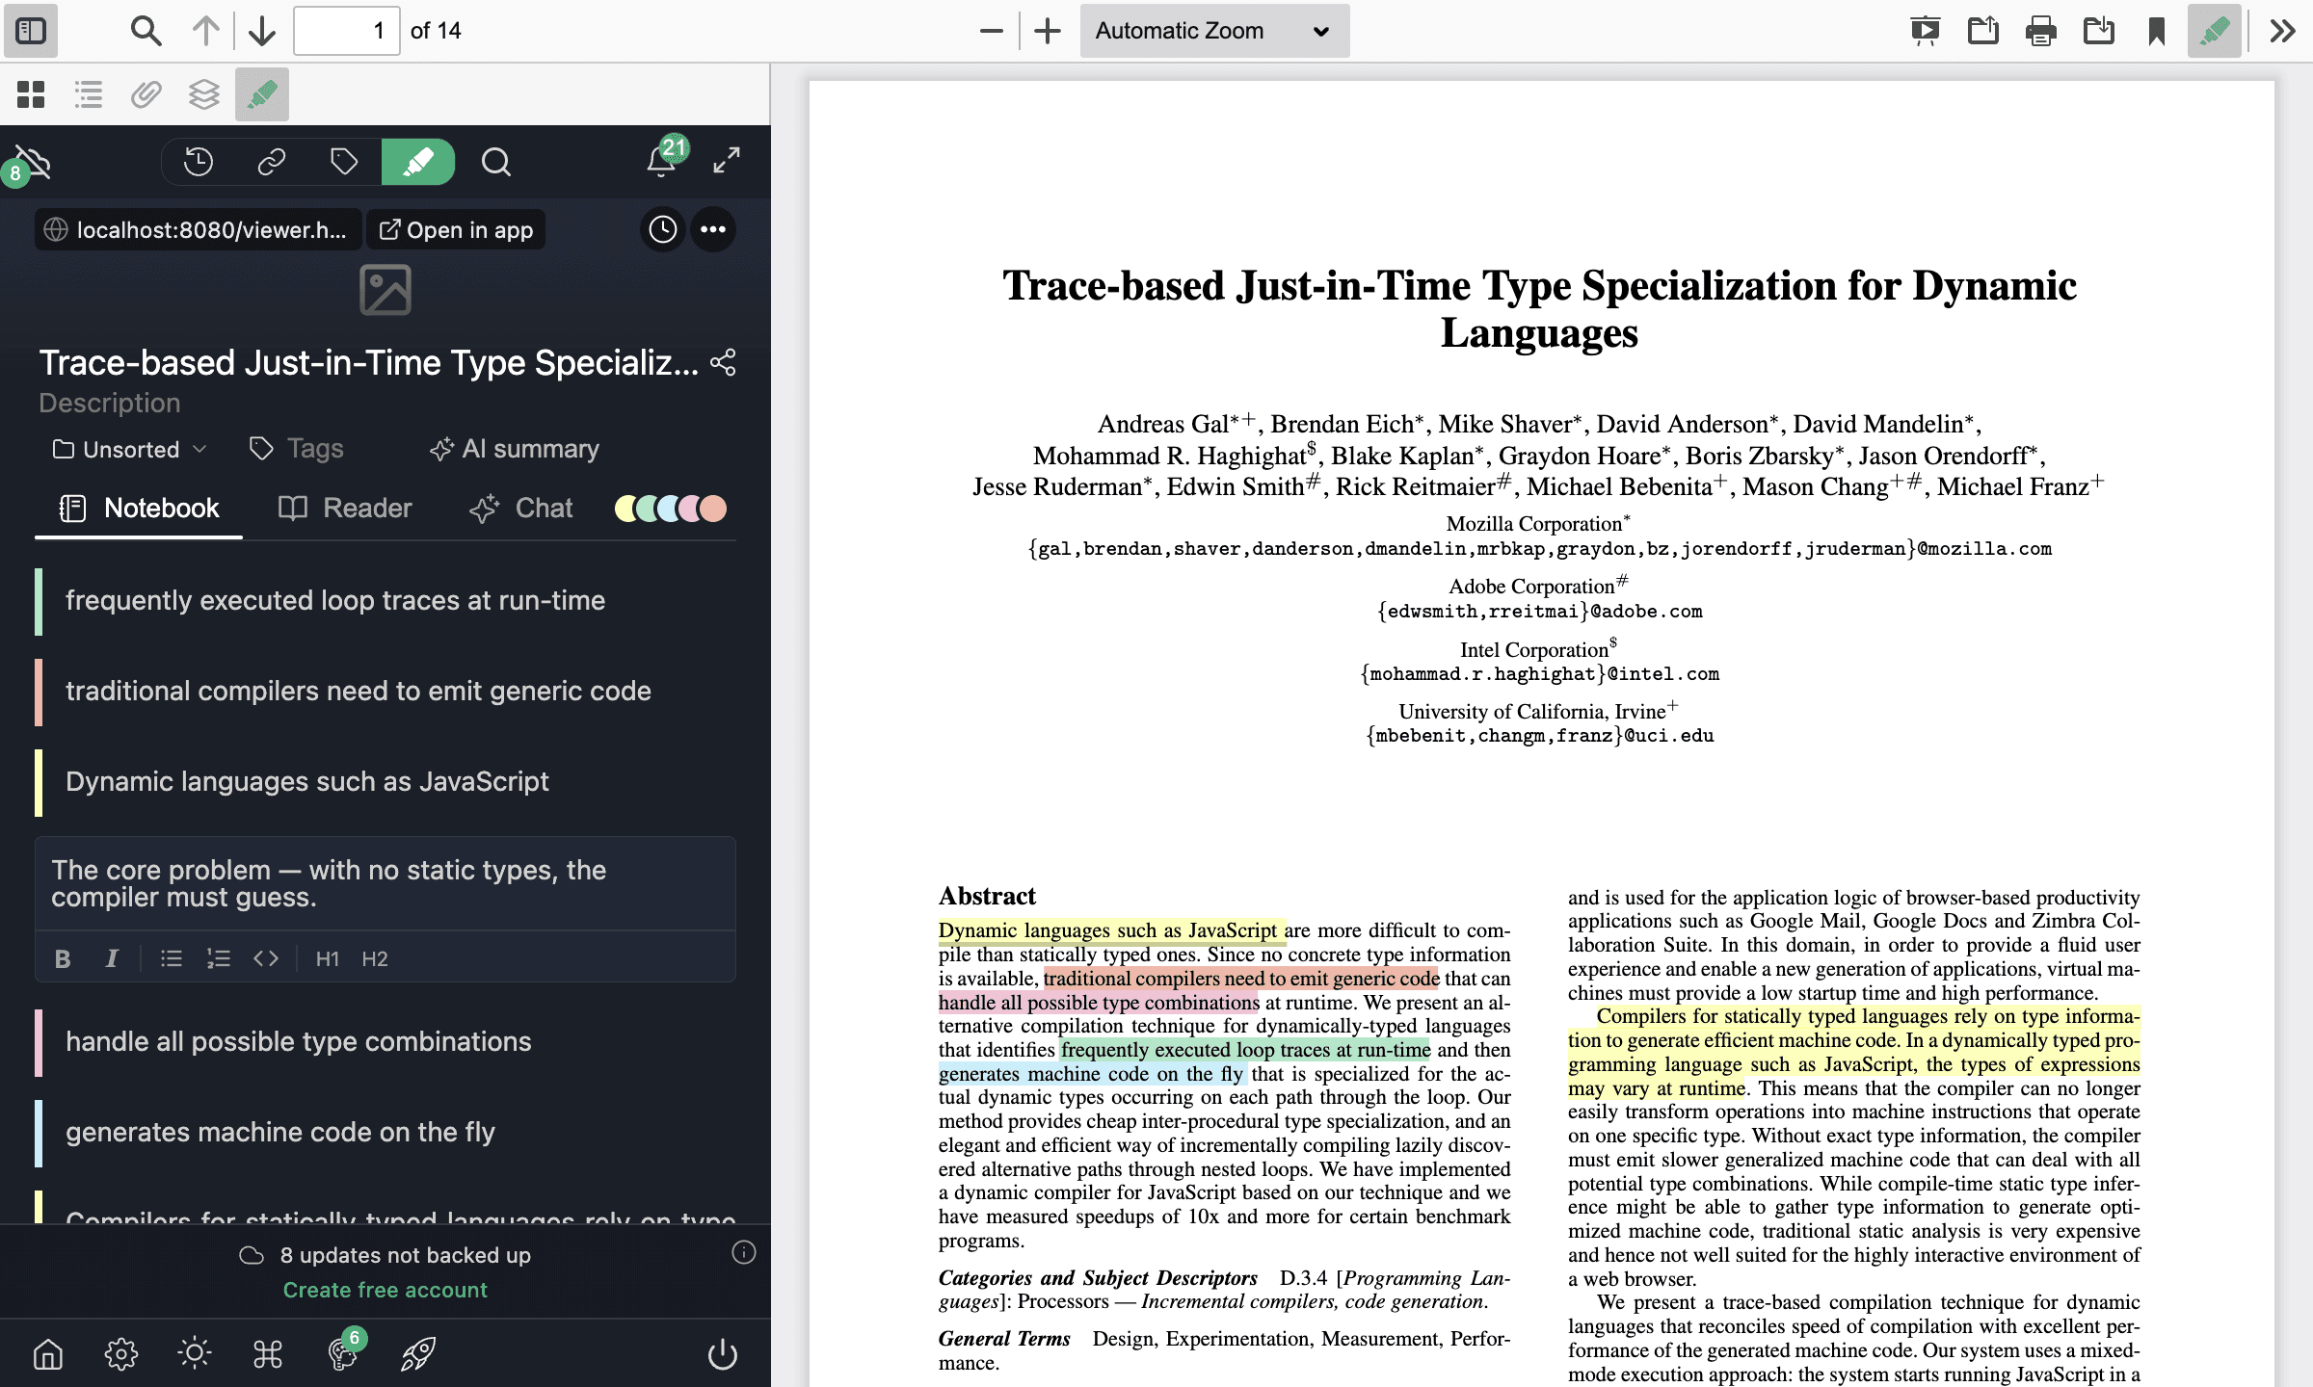Download the PDF file
2313x1387 pixels.
coord(2098,31)
